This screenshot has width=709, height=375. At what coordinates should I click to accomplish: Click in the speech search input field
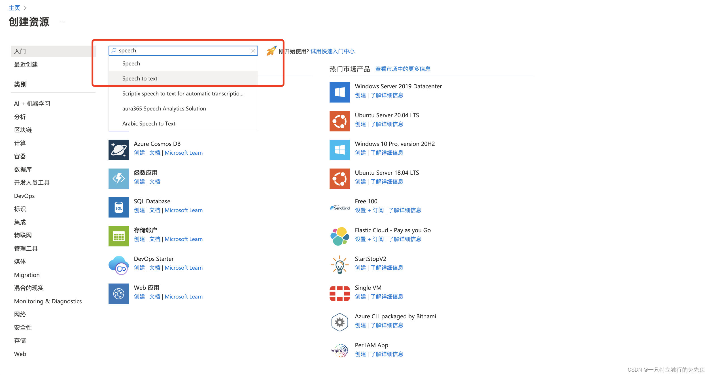[x=181, y=51]
